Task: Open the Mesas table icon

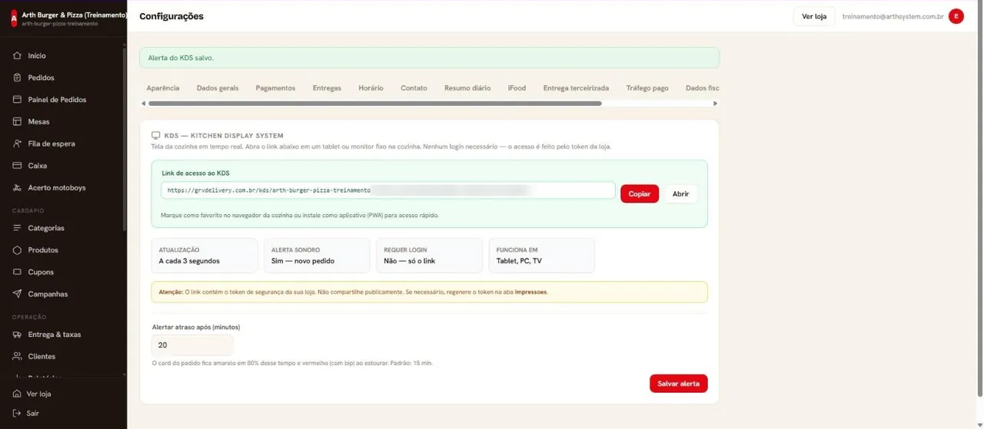Action: tap(17, 121)
